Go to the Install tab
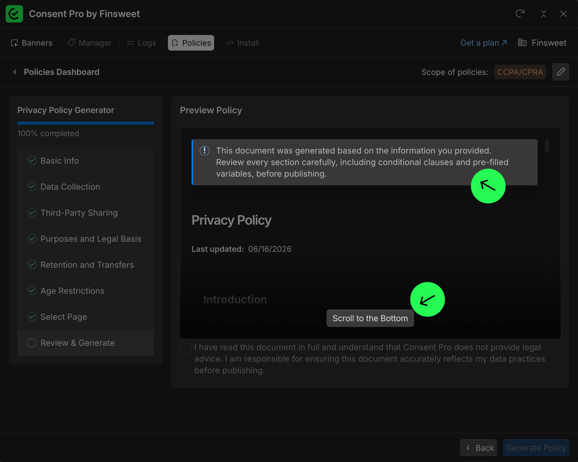Screen dimensions: 578x462 click(242, 43)
